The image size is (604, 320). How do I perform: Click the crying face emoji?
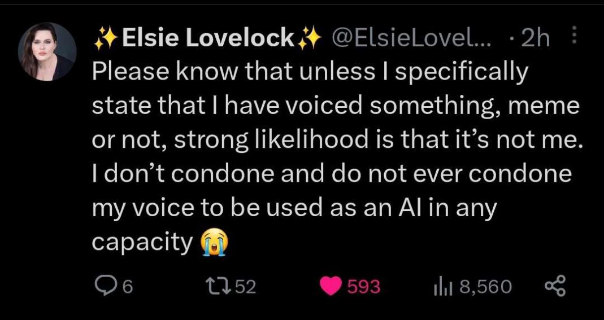tap(214, 242)
